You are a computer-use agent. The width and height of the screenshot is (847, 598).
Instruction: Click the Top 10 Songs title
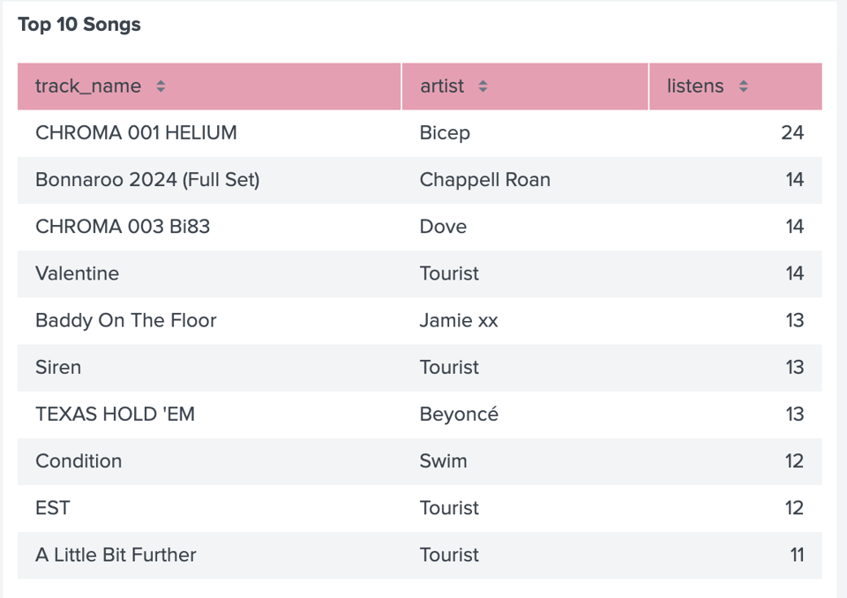80,25
